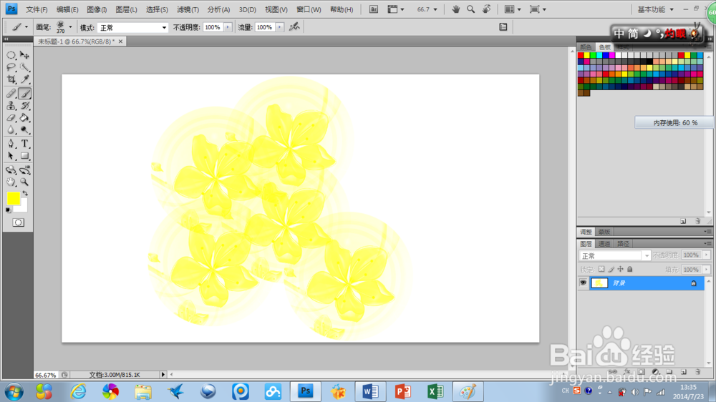
Task: Select the Lasso tool
Action: [11, 67]
